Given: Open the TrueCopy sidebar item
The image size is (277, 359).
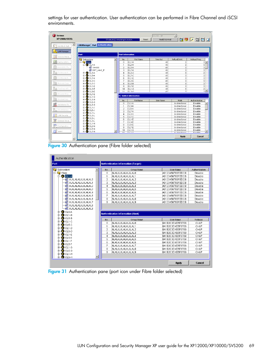Looking at the screenshot, I should click(x=62, y=89).
